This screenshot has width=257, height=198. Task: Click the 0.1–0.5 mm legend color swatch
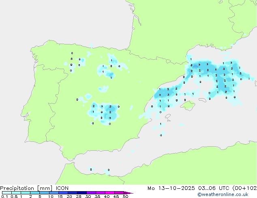(7, 193)
